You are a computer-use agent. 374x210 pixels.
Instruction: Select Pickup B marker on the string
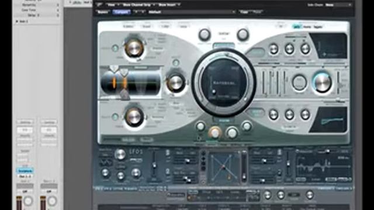(124, 72)
